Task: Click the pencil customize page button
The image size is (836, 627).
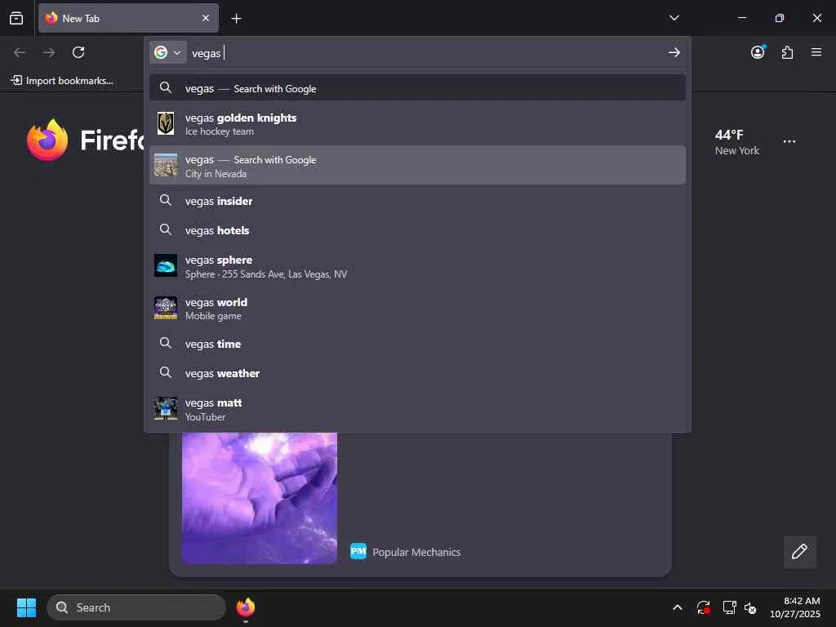Action: click(x=800, y=552)
